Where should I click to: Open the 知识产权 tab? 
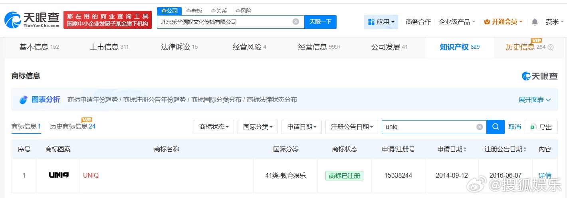pos(460,47)
